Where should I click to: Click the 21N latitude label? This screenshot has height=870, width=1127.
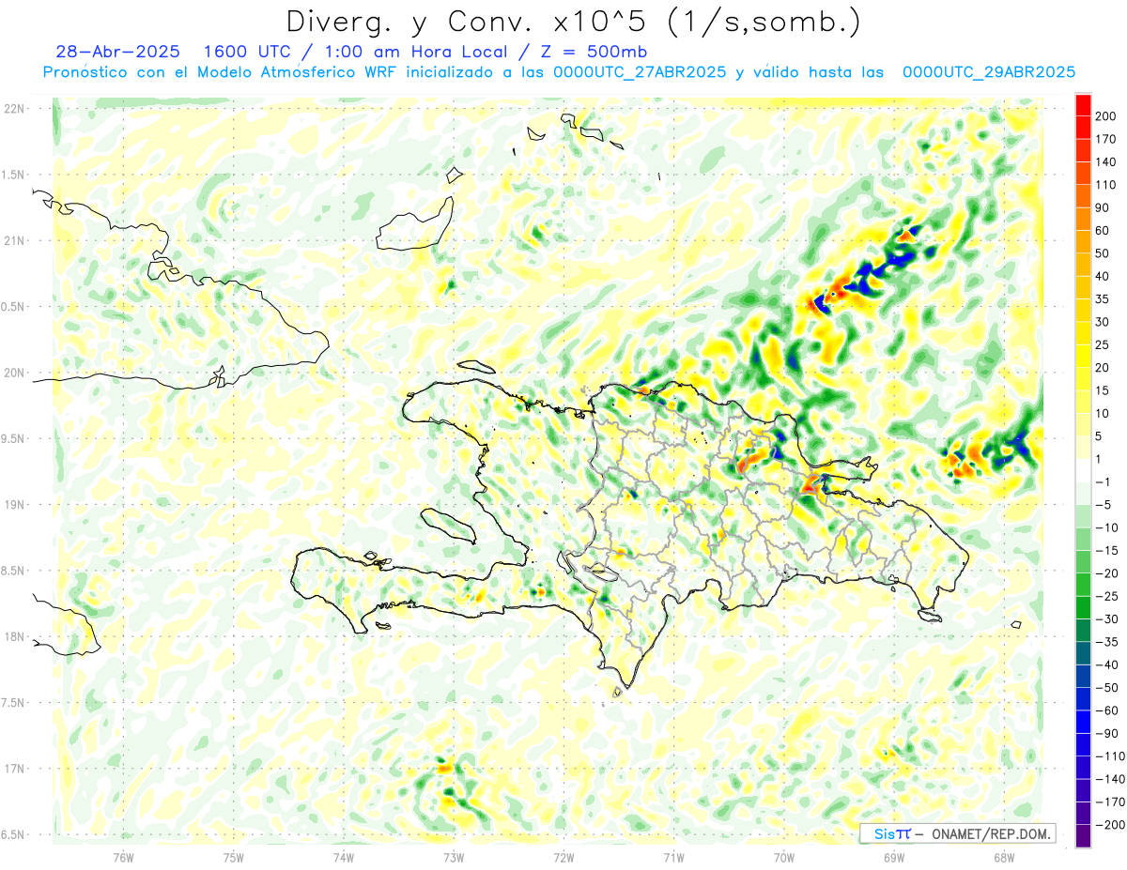[x=13, y=240]
